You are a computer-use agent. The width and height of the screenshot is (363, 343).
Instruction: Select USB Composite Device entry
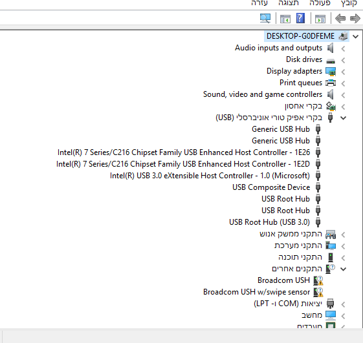tap(271, 187)
